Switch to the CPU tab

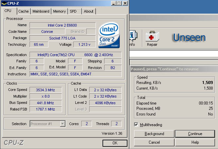click(8, 11)
